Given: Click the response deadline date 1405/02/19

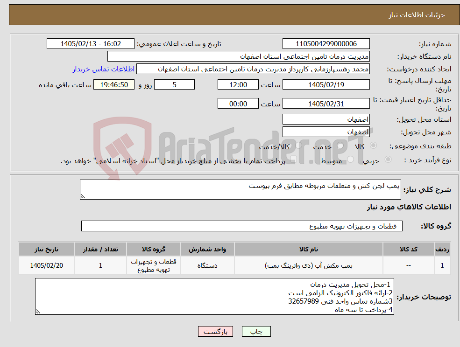Looking at the screenshot, I should coord(326,85).
